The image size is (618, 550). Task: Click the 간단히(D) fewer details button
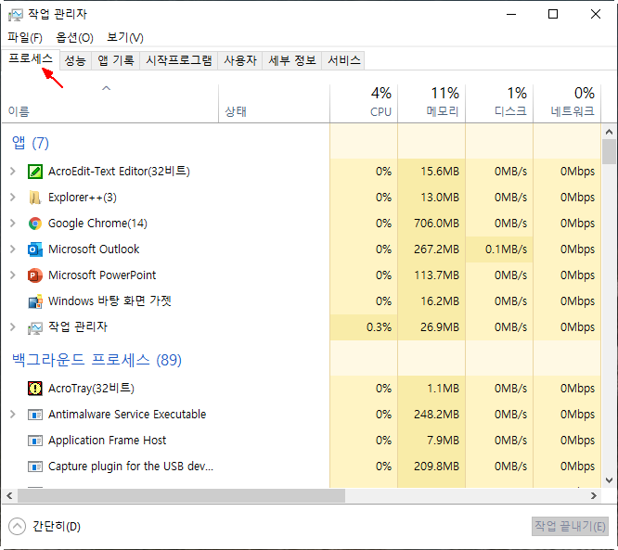(x=45, y=527)
